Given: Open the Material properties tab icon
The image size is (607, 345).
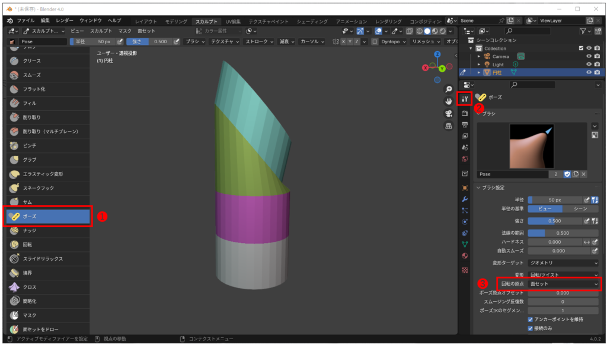Looking at the screenshot, I should tap(465, 256).
